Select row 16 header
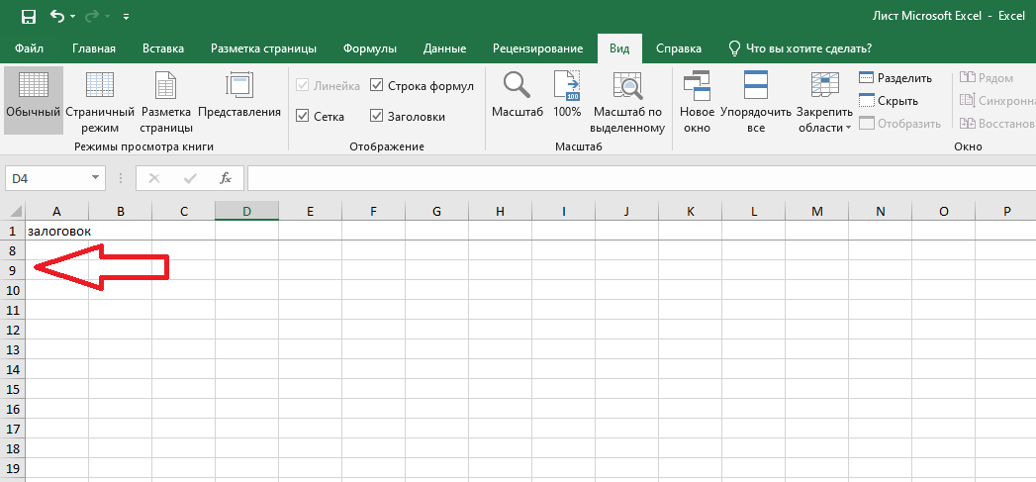Image resolution: width=1036 pixels, height=482 pixels. point(13,409)
